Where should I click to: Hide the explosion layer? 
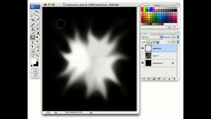[143, 48]
